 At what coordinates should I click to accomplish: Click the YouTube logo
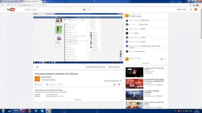coord(11,9)
